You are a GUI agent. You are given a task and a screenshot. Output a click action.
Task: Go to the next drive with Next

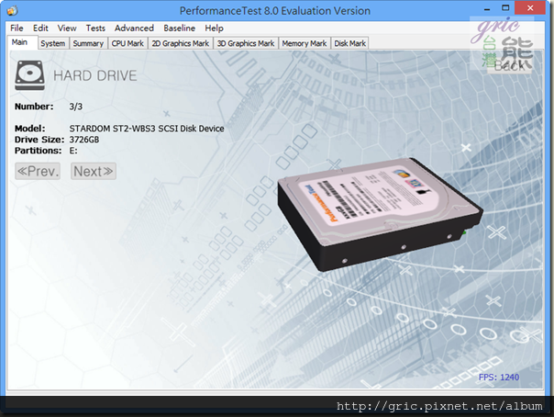click(x=94, y=171)
